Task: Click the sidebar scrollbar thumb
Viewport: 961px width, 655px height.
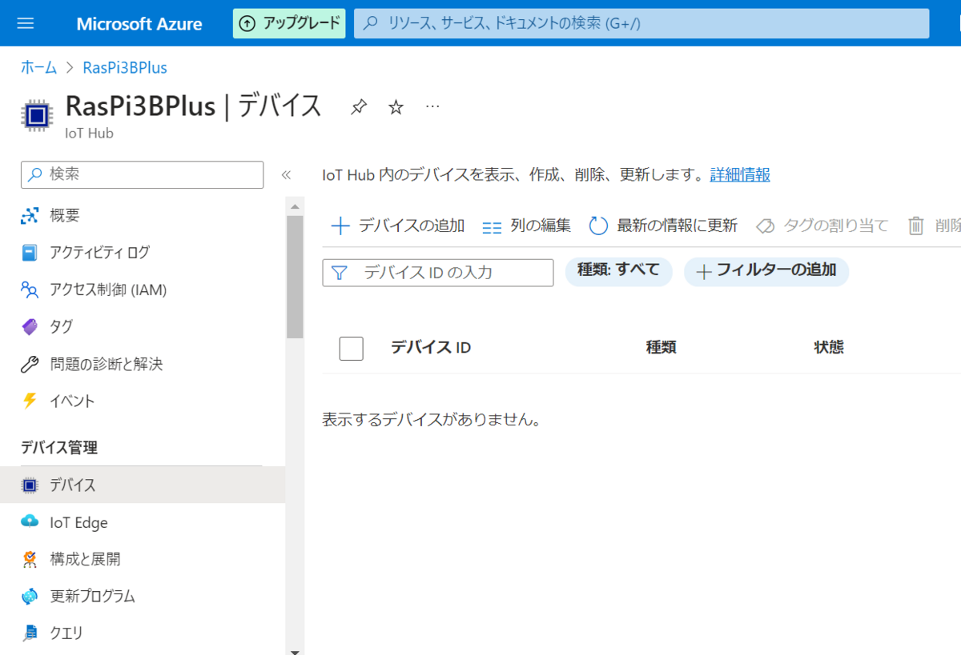Action: [295, 277]
